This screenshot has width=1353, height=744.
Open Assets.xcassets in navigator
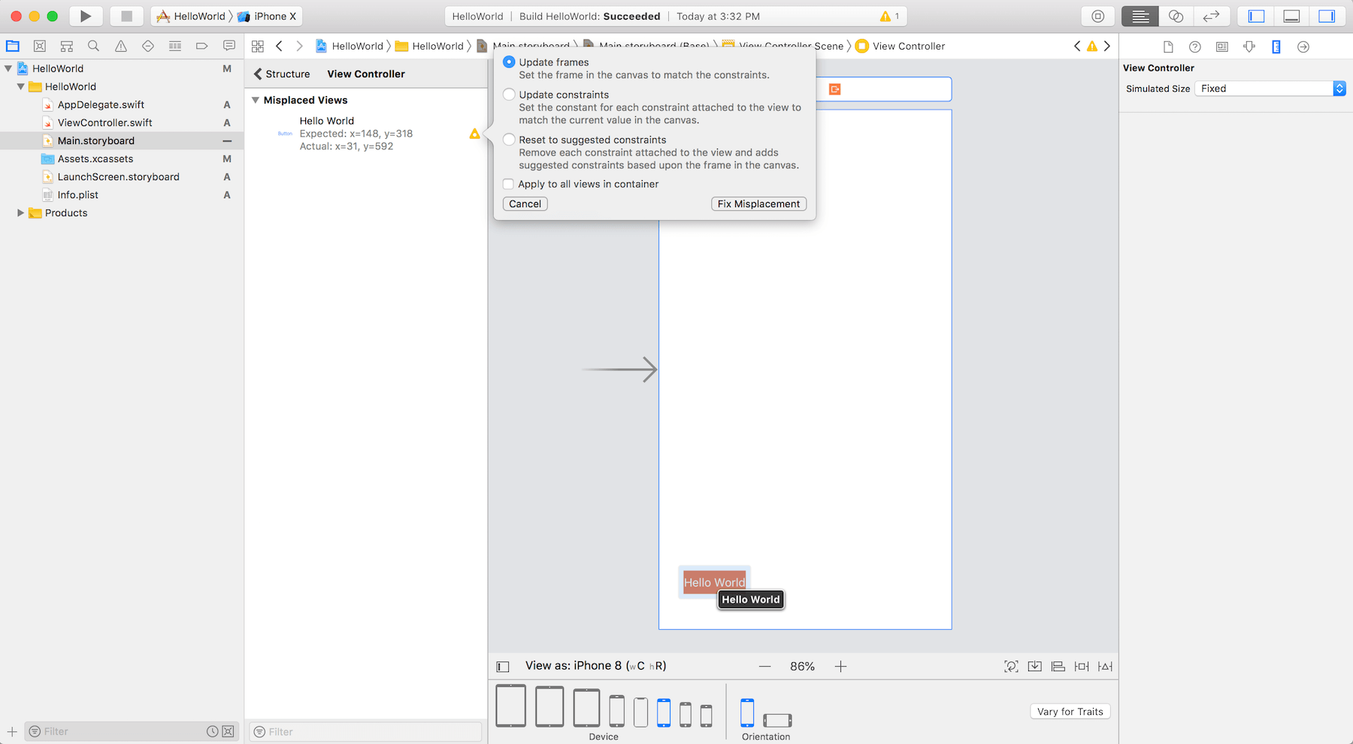click(95, 158)
